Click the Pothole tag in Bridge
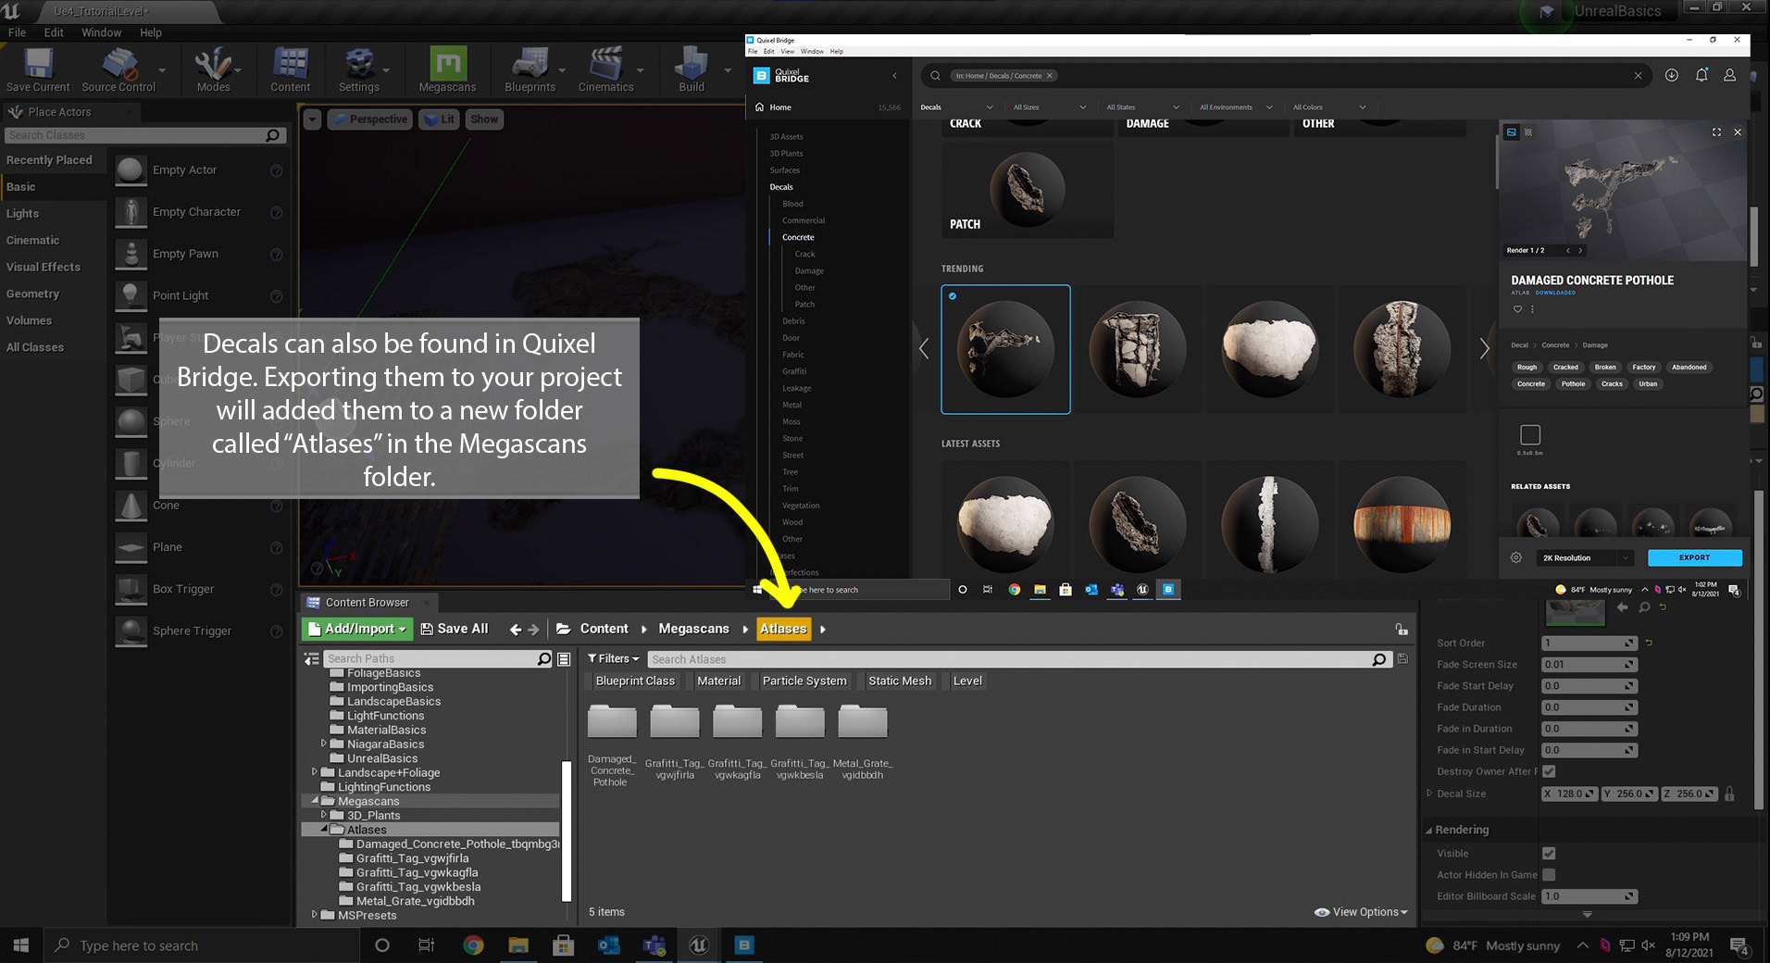 [1573, 383]
